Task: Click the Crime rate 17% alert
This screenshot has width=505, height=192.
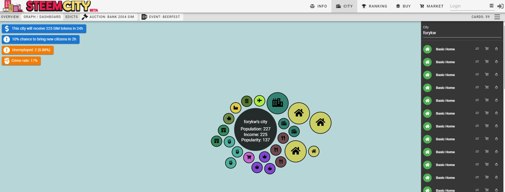Action: coord(21,61)
